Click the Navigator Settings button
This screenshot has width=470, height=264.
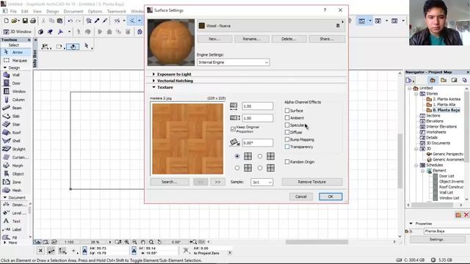[x=437, y=240]
